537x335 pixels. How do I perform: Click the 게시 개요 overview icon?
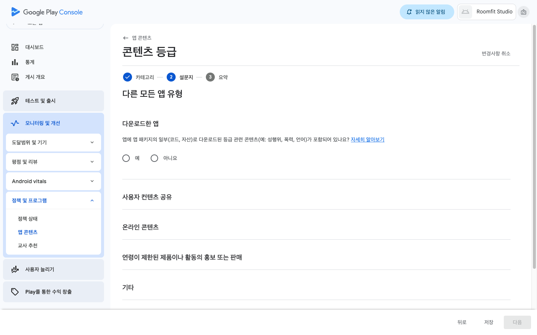click(15, 77)
